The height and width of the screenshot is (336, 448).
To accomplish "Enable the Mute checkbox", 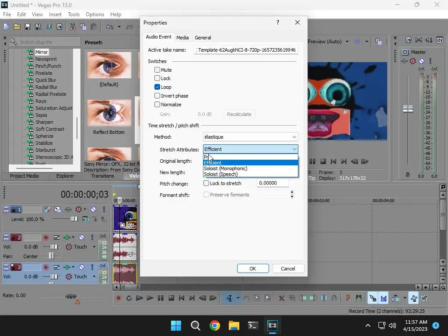I will pyautogui.click(x=157, y=70).
